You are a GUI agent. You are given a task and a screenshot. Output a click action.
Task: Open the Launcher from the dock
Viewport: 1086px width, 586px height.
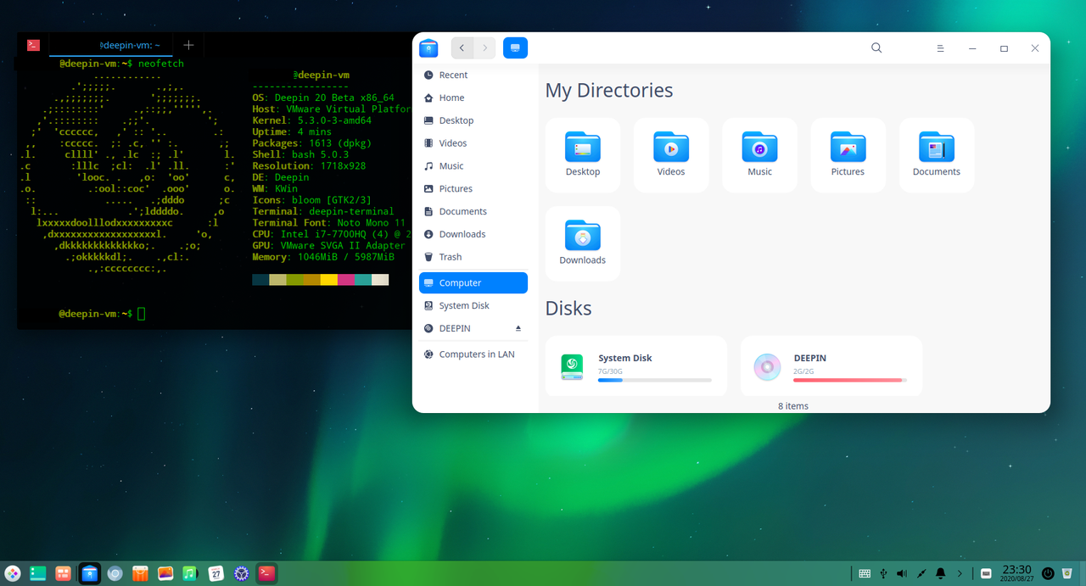tap(12, 573)
